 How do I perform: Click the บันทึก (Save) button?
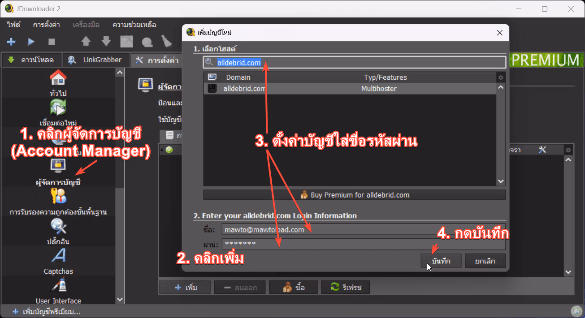441,261
